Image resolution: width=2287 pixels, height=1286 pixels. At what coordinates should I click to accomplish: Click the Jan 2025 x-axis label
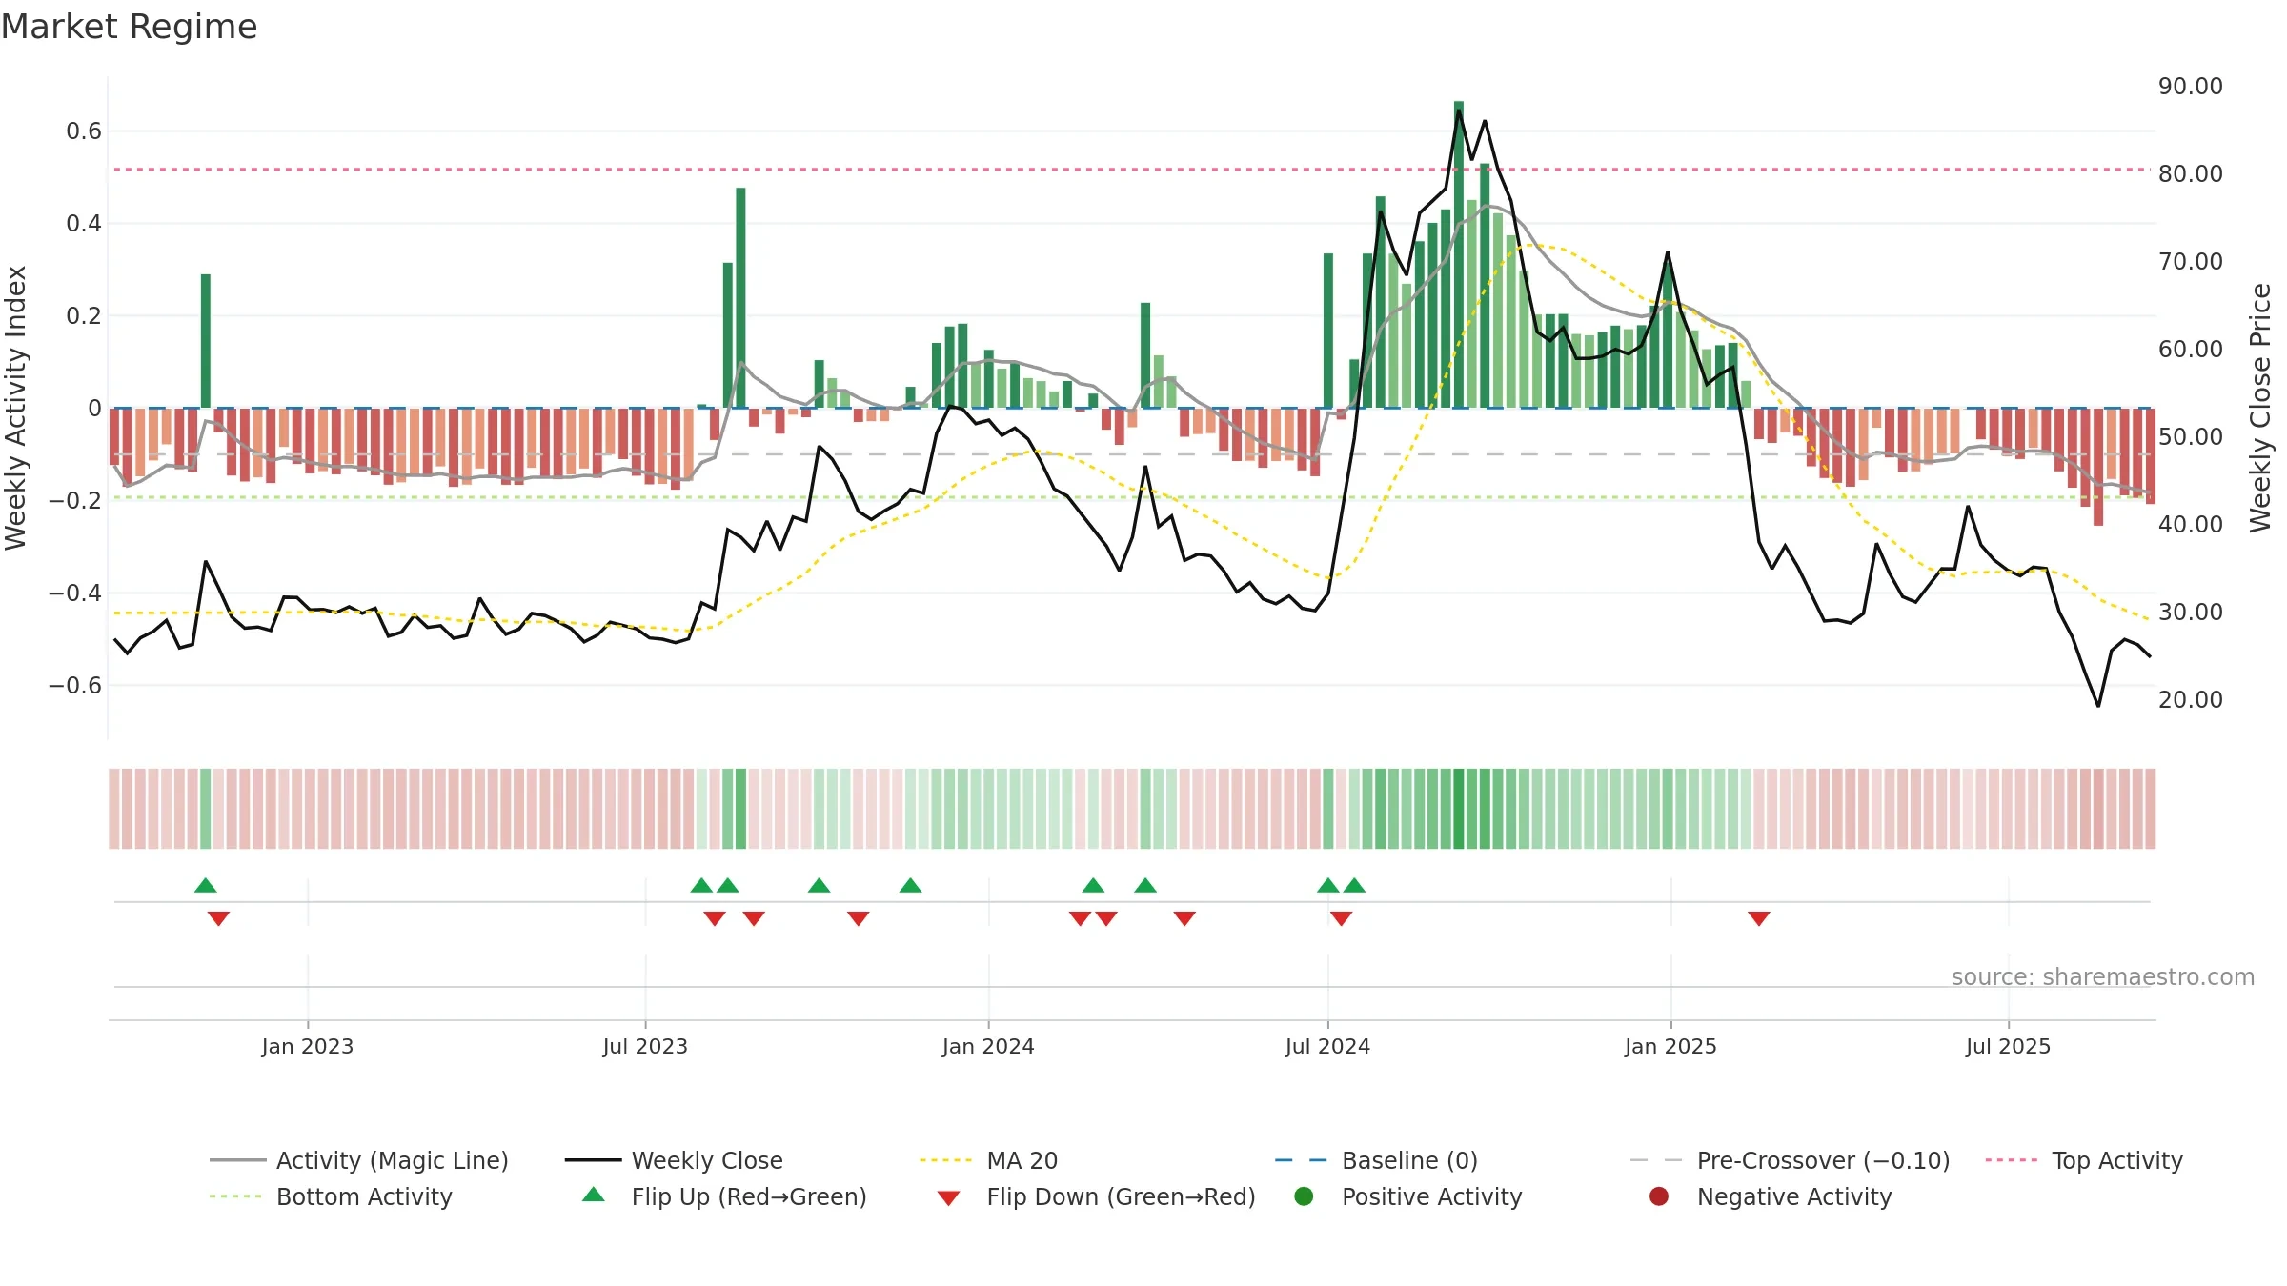(x=1670, y=1046)
